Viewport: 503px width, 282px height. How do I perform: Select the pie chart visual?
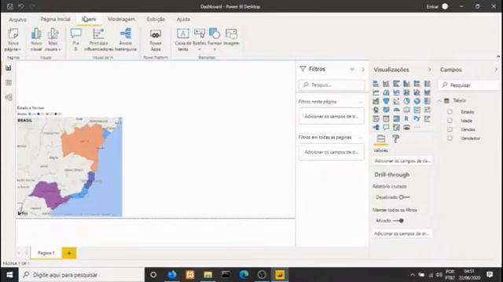[x=406, y=101]
